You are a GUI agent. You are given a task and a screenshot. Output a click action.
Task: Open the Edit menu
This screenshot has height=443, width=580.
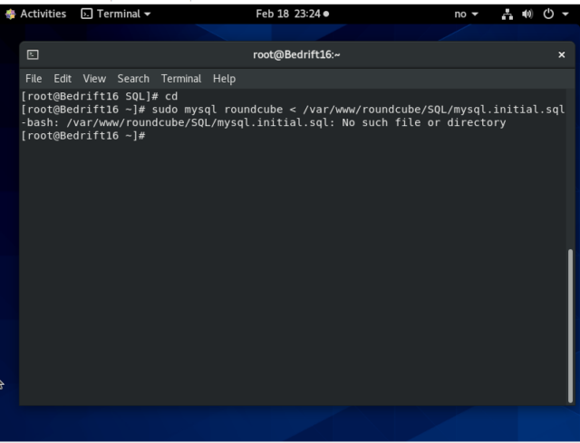(x=62, y=79)
